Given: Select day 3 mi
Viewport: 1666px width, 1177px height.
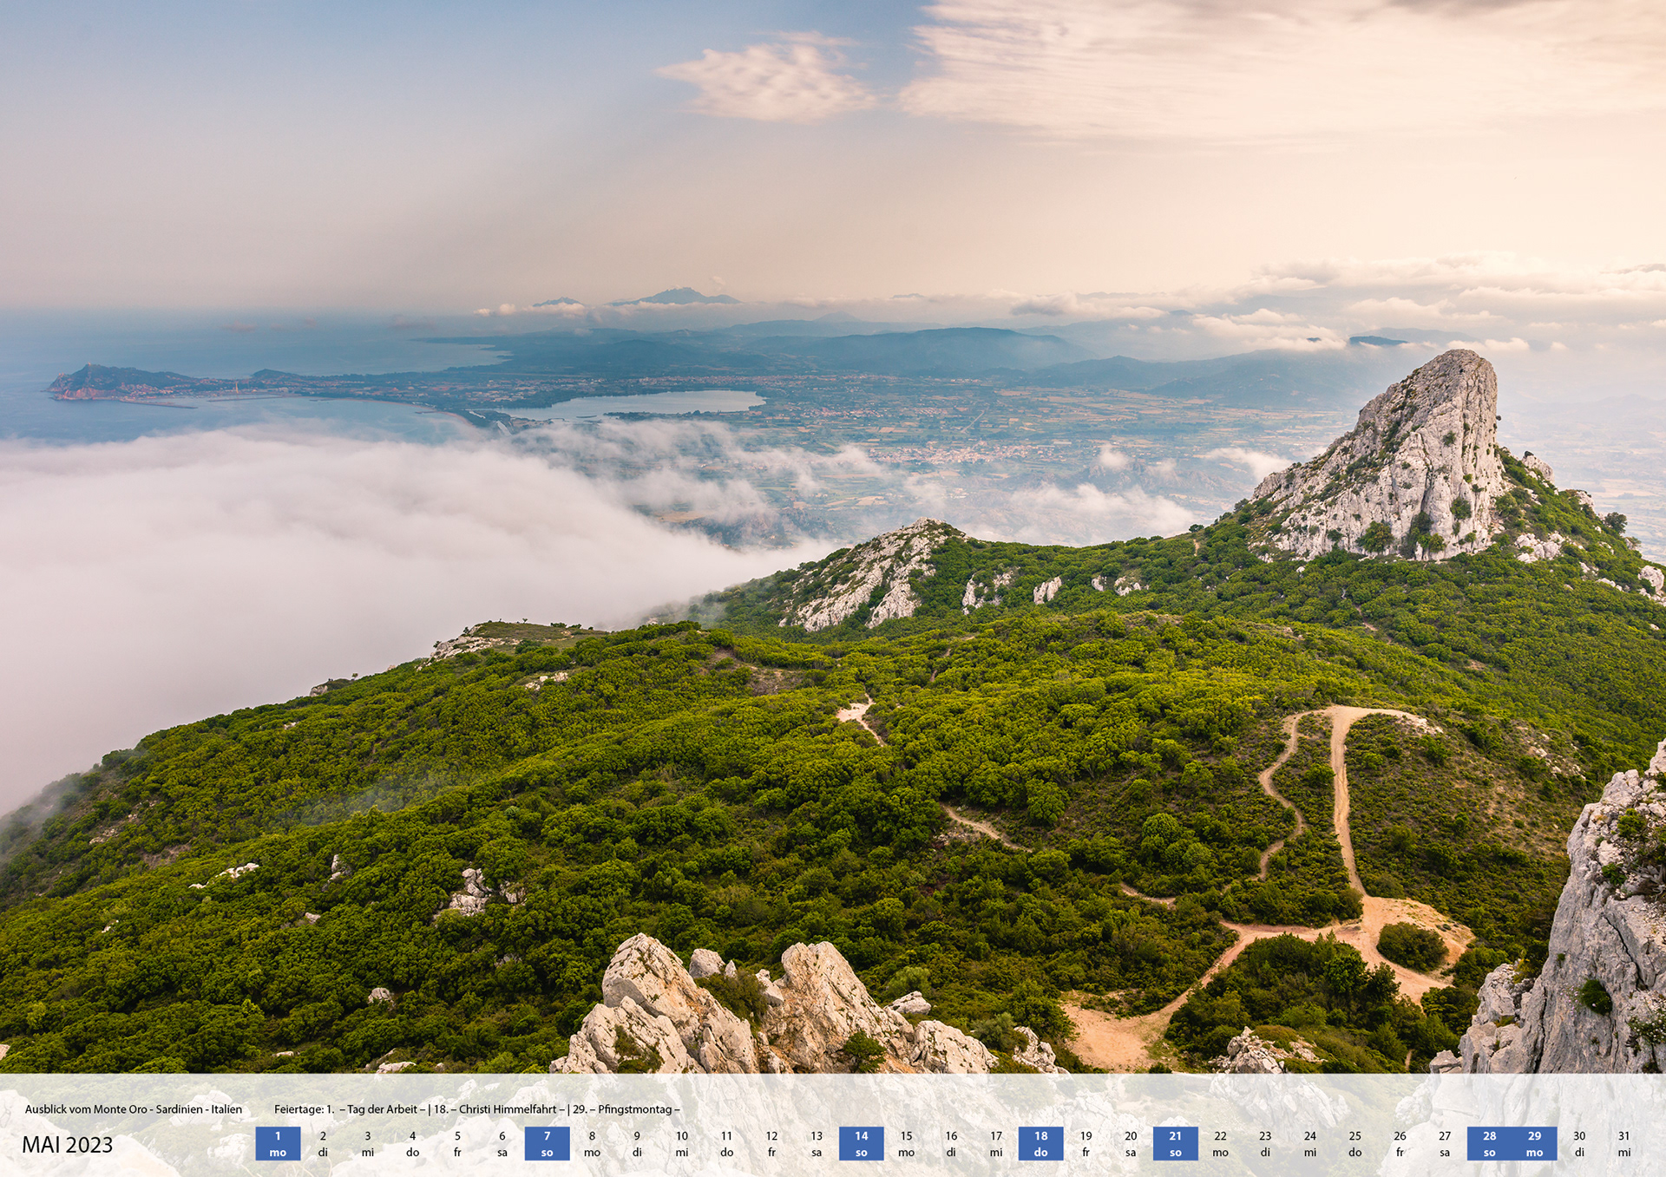Looking at the screenshot, I should click(368, 1143).
